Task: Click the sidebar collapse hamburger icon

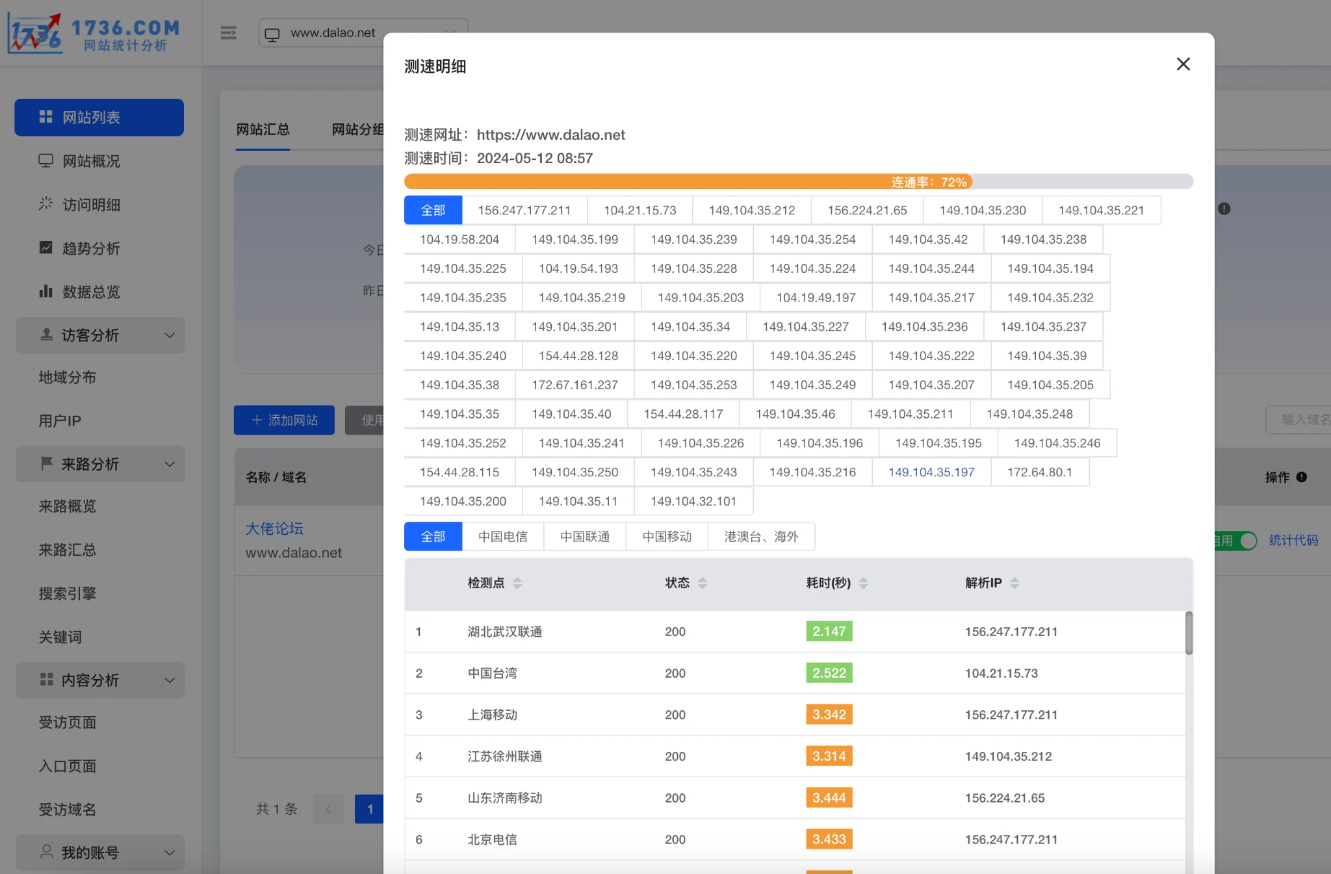Action: (x=228, y=33)
